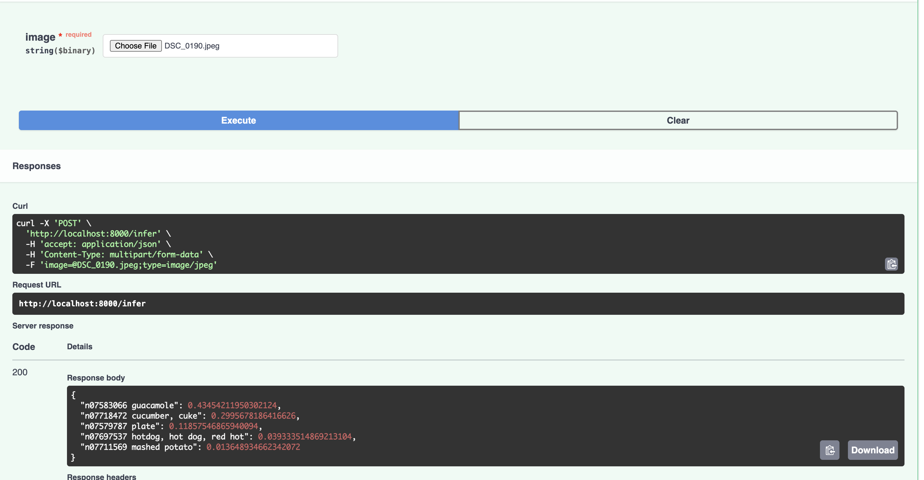Click the guacamole probability value
Viewport: 924px width, 480px height.
coord(232,406)
